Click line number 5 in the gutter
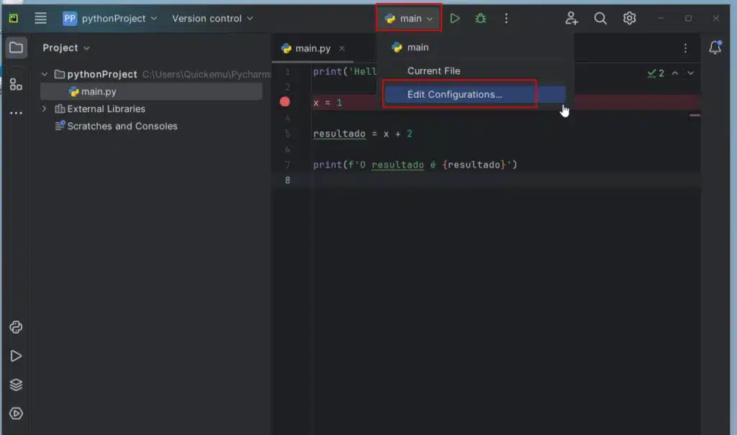 click(288, 134)
